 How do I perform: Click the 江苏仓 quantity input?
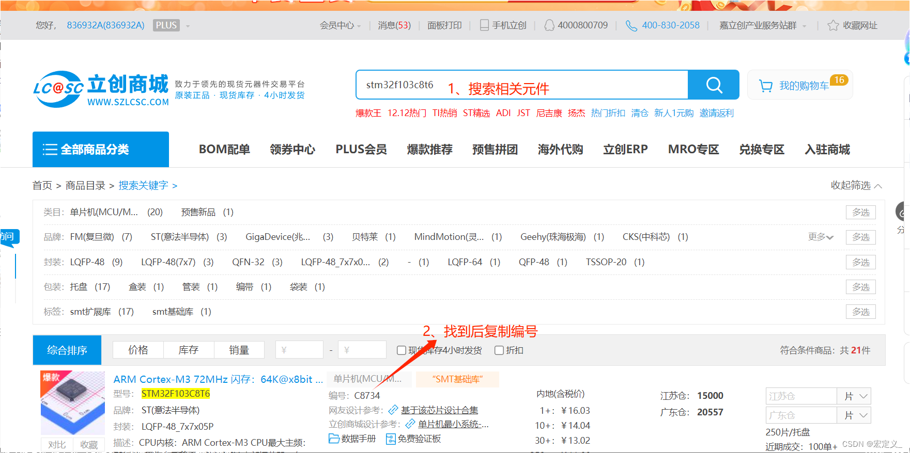[801, 396]
